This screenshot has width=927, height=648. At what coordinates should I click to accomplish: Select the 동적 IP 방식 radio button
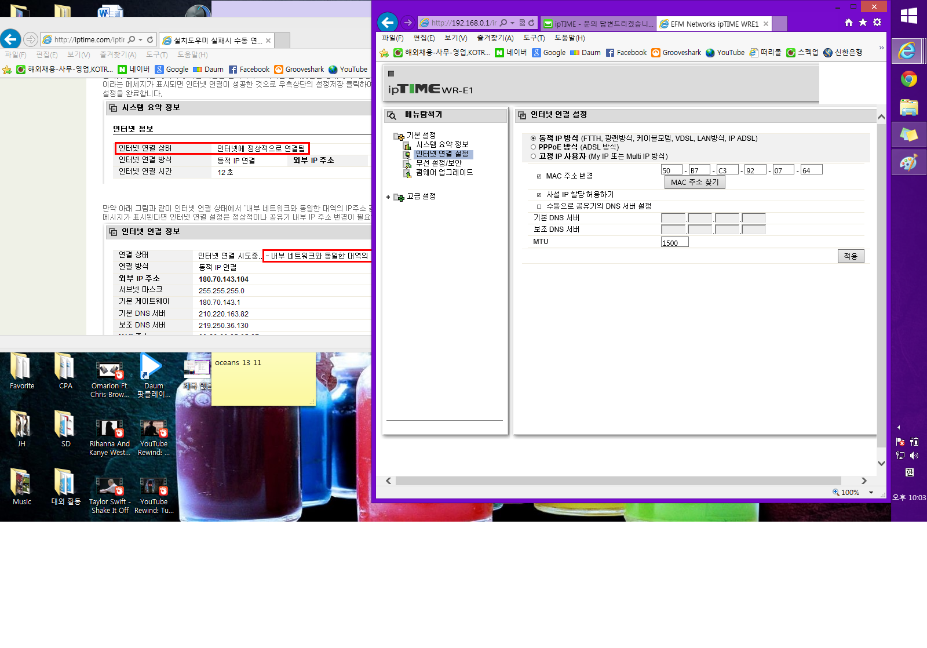533,139
